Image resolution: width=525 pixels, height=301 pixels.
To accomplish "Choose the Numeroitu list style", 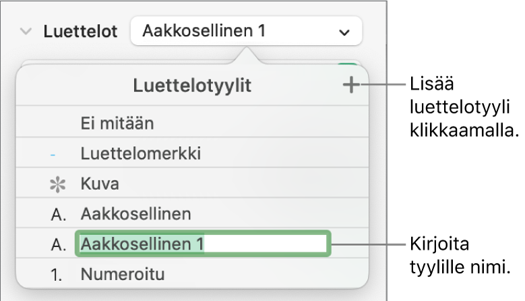I will coord(121,275).
